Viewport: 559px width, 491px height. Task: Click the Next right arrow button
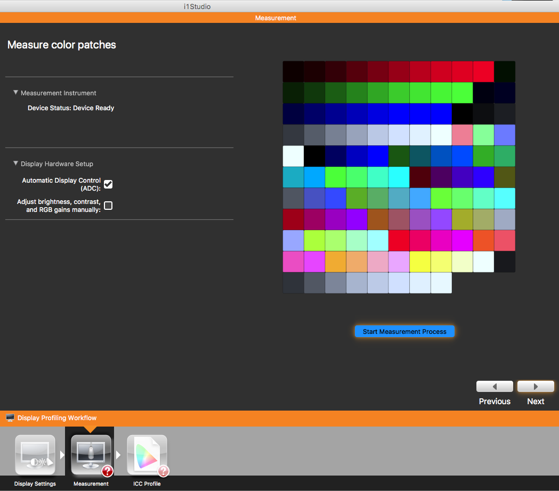coord(536,387)
